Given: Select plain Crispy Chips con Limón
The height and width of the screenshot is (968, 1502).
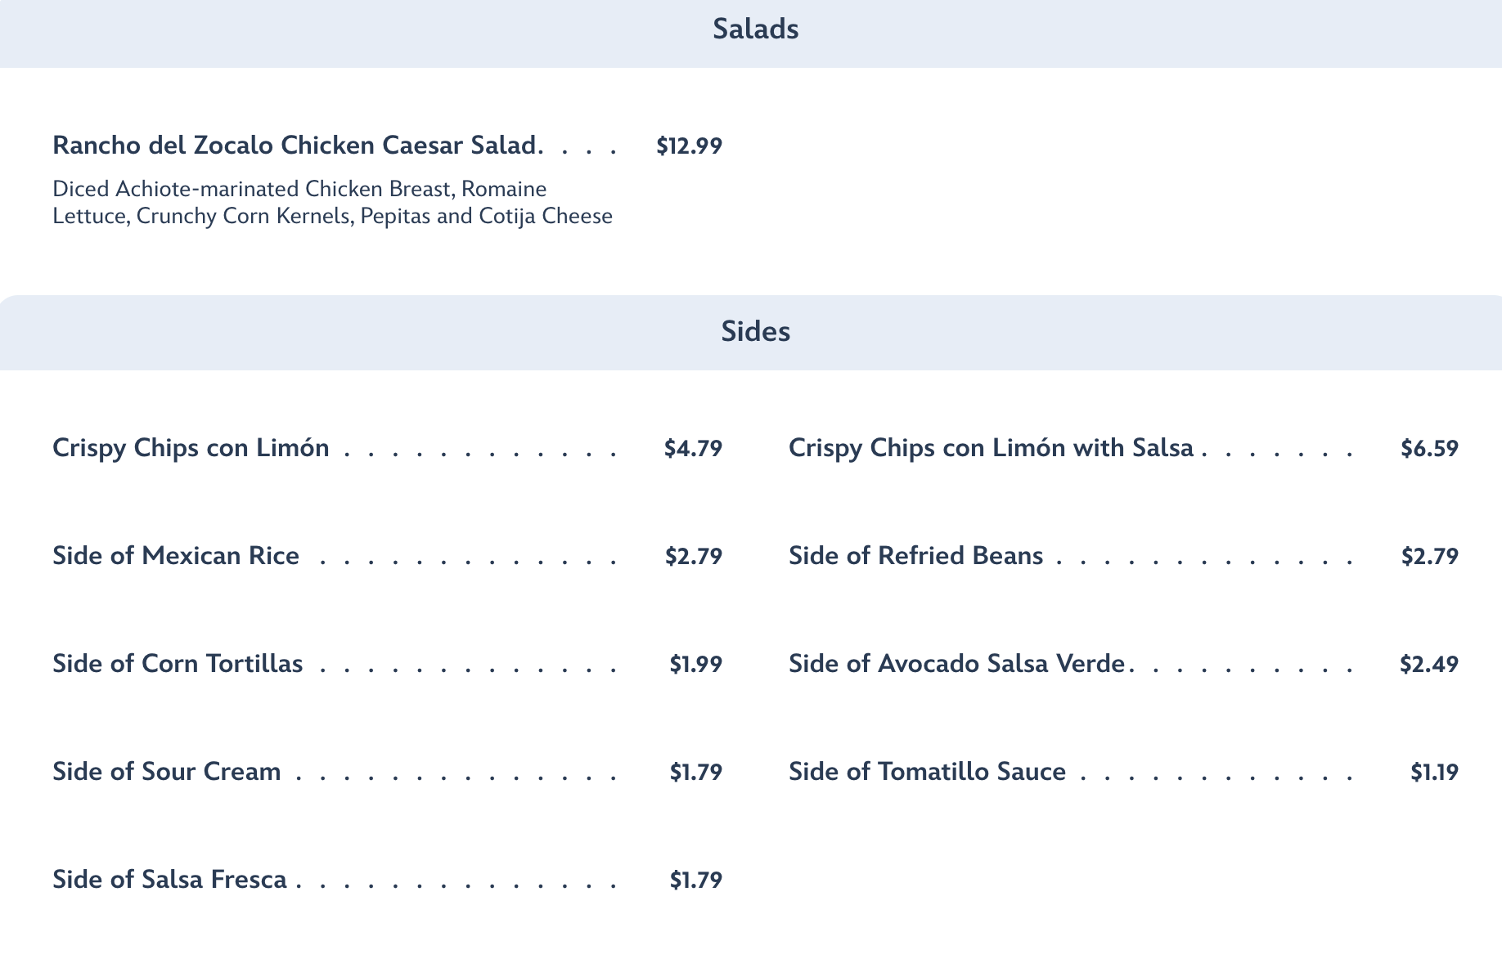Looking at the screenshot, I should coord(191,448).
